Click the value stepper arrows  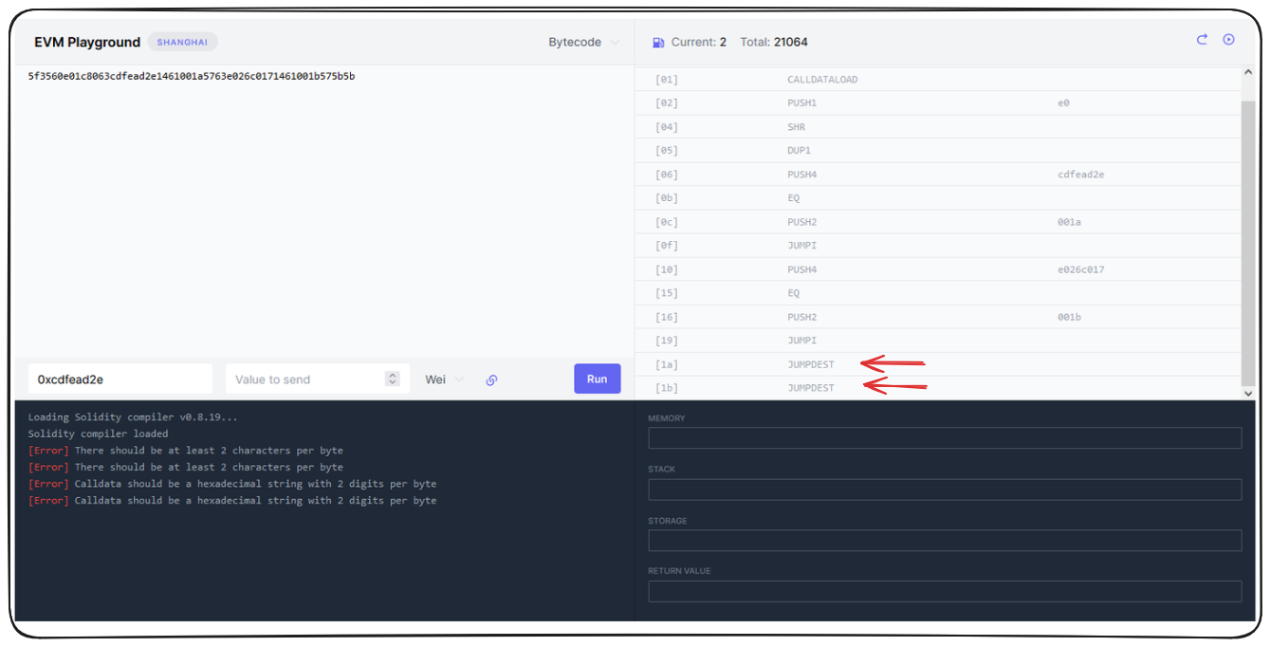pos(393,379)
